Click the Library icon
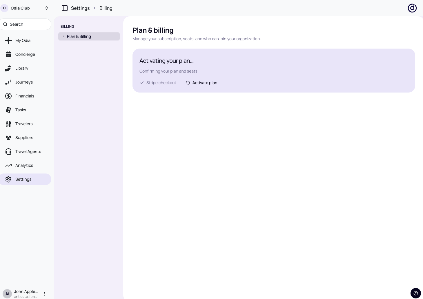Screen dimensions: 423x299 pyautogui.click(x=8, y=68)
